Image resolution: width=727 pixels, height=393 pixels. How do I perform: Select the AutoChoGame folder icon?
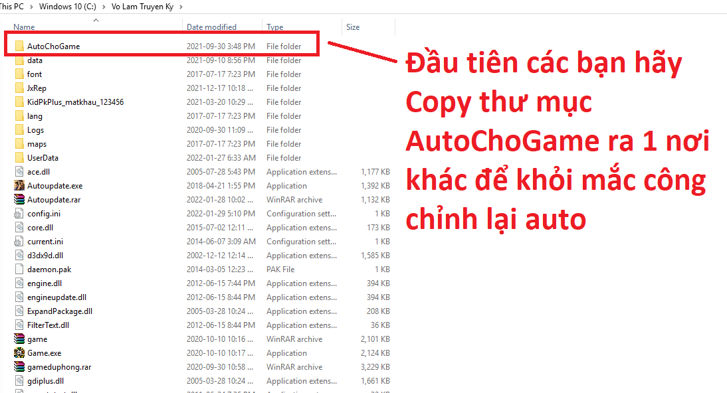click(x=19, y=46)
